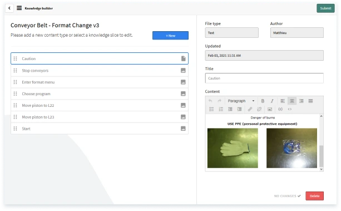This screenshot has height=211, width=341.
Task: Click the image icon on Move piston to L23 row
Action: pyautogui.click(x=183, y=117)
